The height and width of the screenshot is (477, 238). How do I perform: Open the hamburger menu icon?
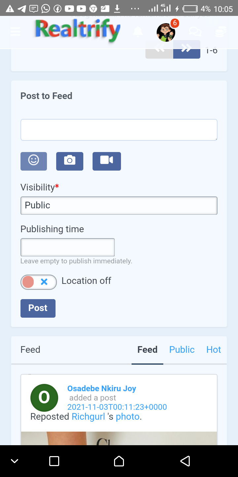click(16, 31)
